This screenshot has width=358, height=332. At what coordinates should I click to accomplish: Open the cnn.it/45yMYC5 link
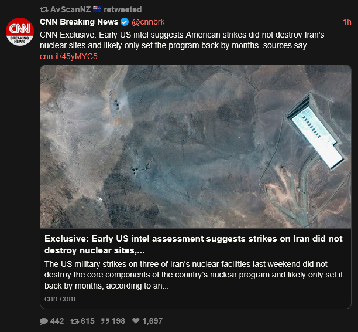click(x=68, y=56)
